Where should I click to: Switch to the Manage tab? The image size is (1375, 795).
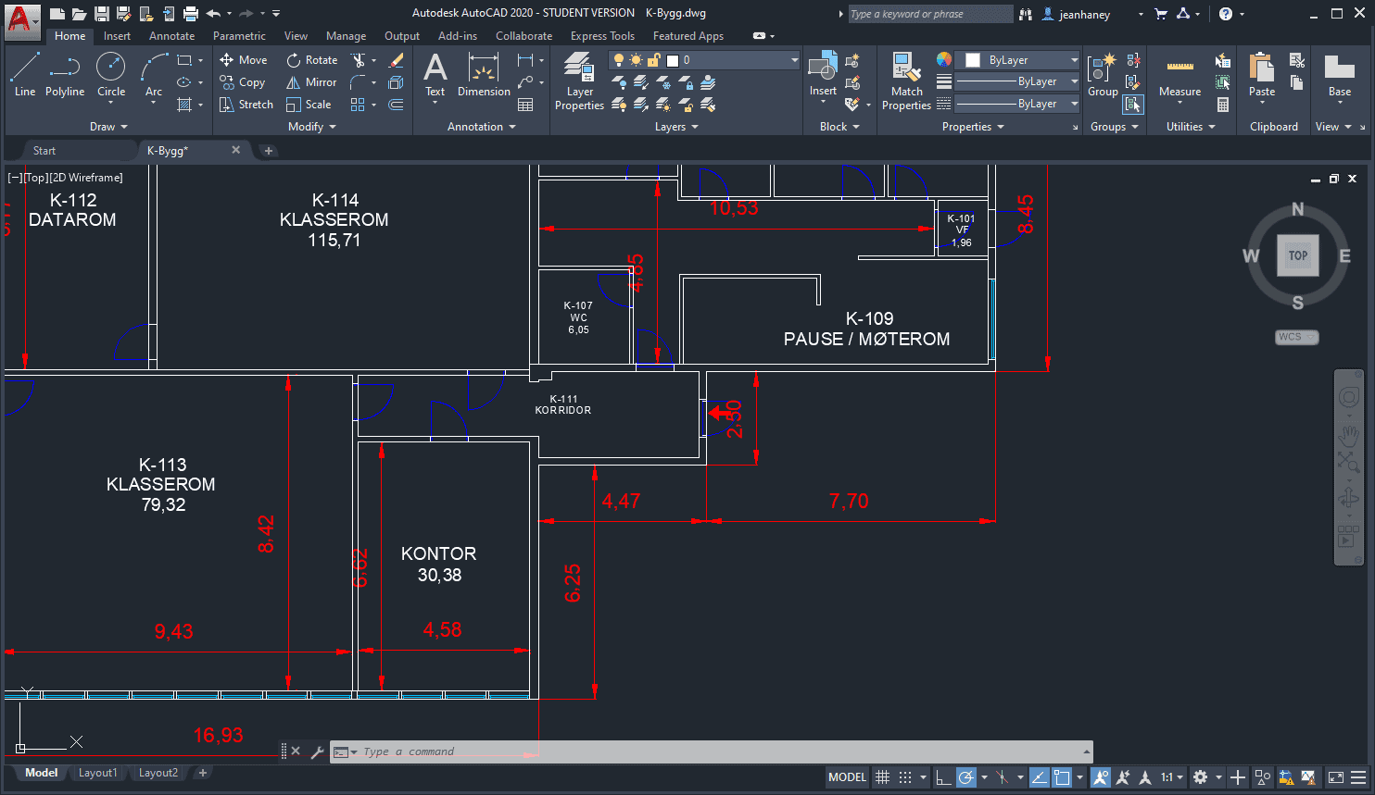[x=346, y=36]
